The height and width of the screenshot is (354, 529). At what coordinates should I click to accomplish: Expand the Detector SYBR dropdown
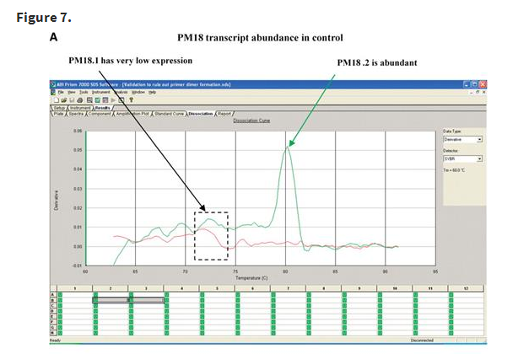[x=478, y=158]
